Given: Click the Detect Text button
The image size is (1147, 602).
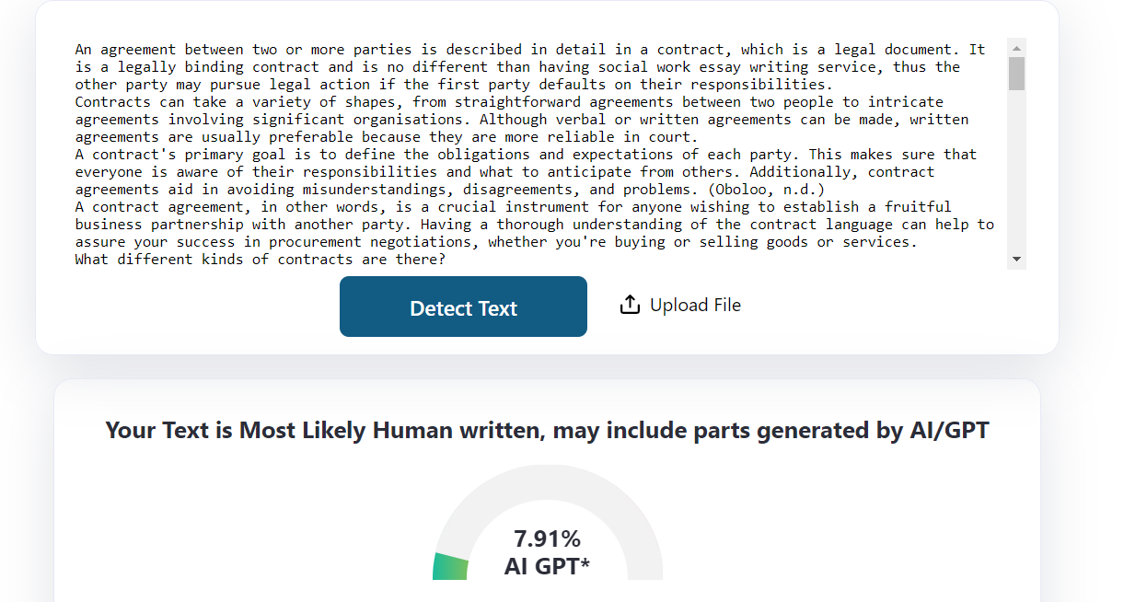Looking at the screenshot, I should (463, 307).
